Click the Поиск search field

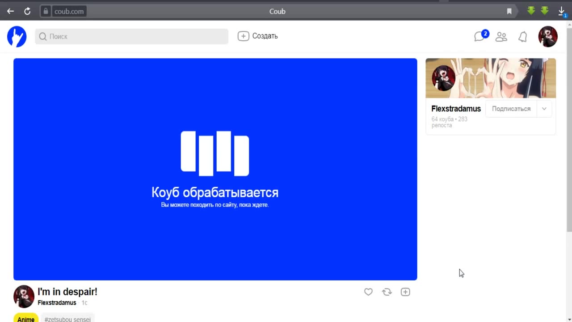131,36
